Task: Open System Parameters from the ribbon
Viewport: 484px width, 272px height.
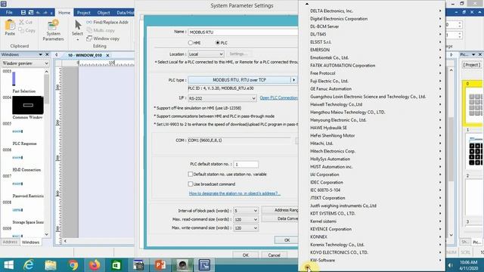Action: coord(53,30)
